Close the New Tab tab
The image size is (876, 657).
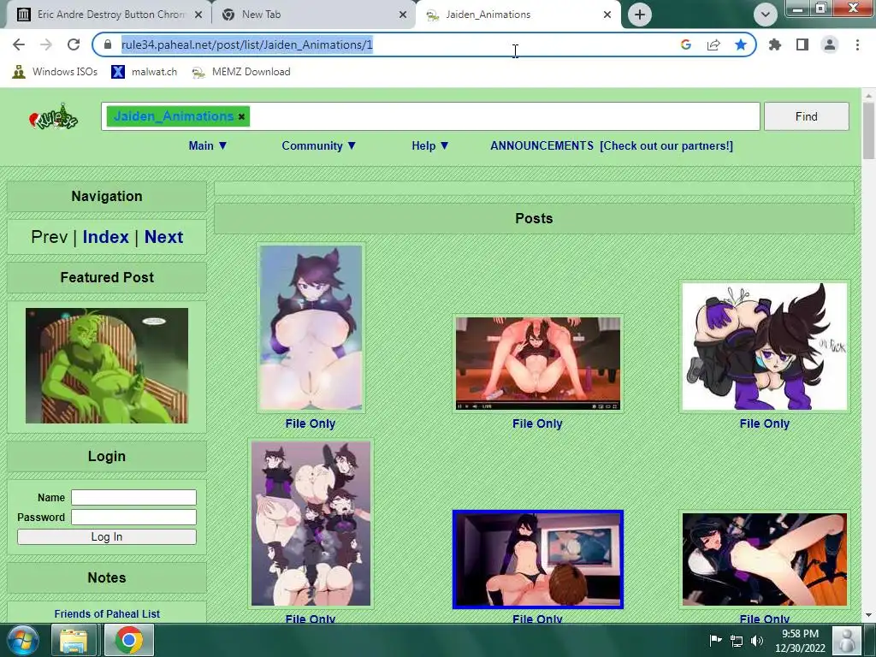pos(403,15)
